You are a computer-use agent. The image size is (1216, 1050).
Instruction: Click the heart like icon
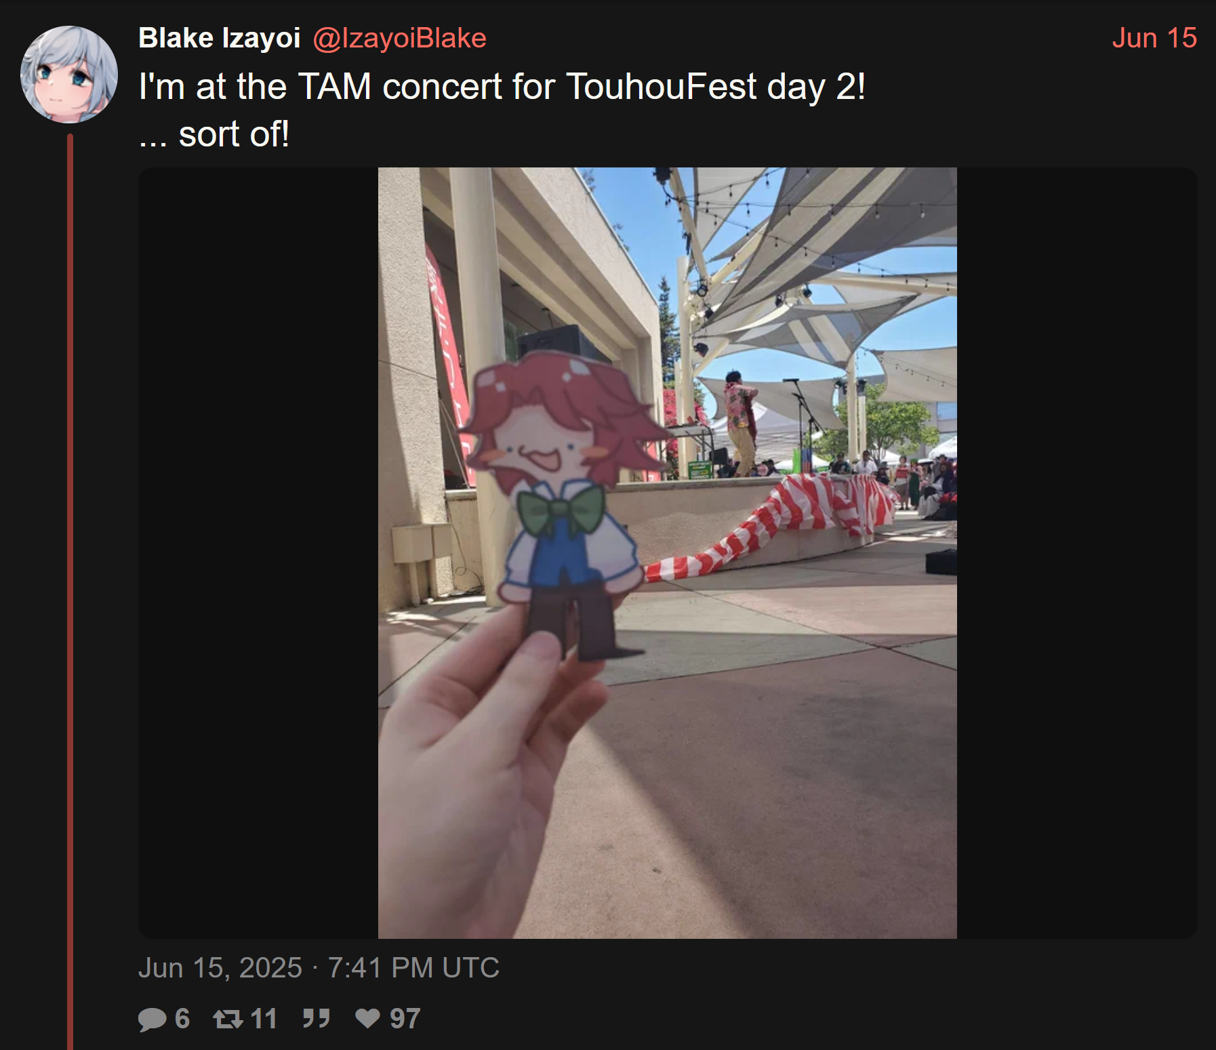coord(368,1019)
